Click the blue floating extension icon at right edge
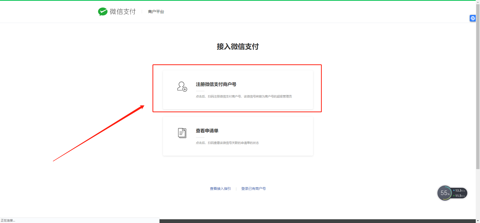This screenshot has height=223, width=480. point(473,18)
